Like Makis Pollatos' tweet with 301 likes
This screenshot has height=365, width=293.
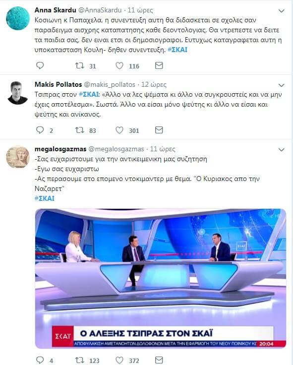(x=119, y=130)
